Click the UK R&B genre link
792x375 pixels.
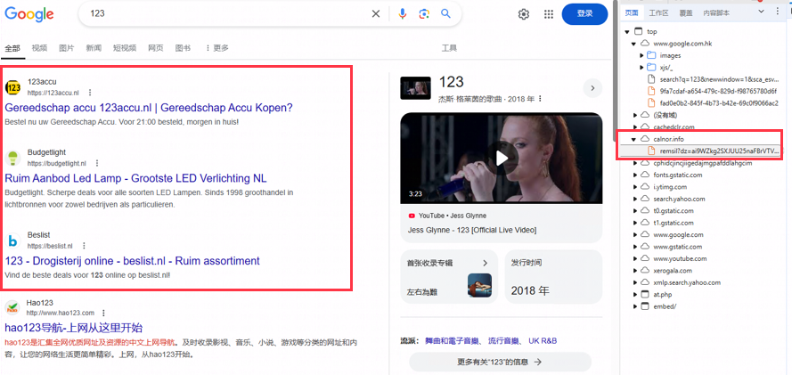pyautogui.click(x=543, y=341)
